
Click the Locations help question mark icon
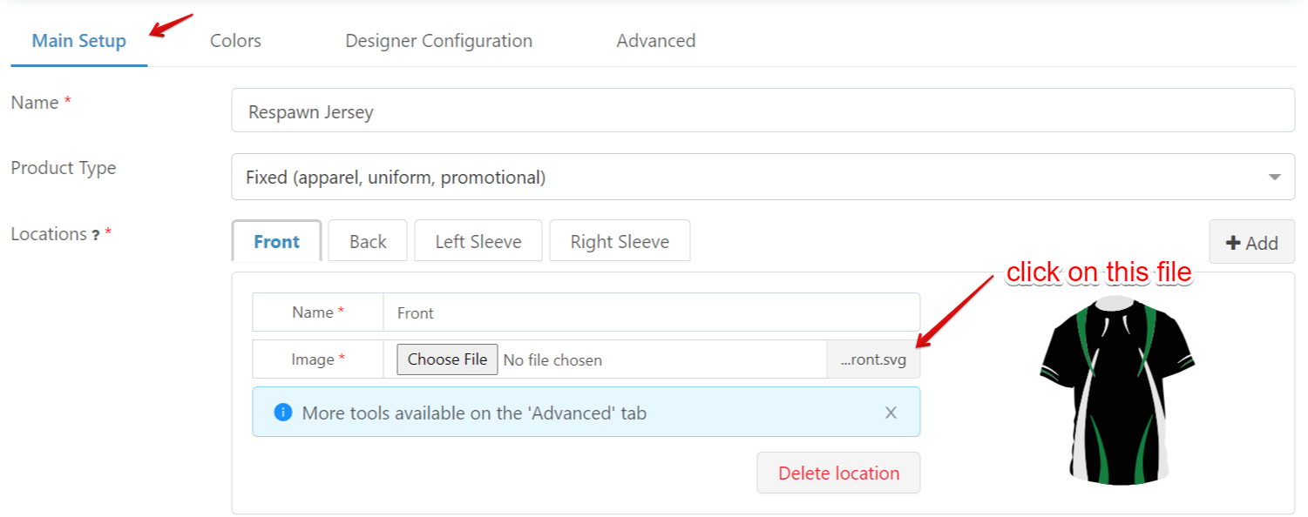point(95,235)
